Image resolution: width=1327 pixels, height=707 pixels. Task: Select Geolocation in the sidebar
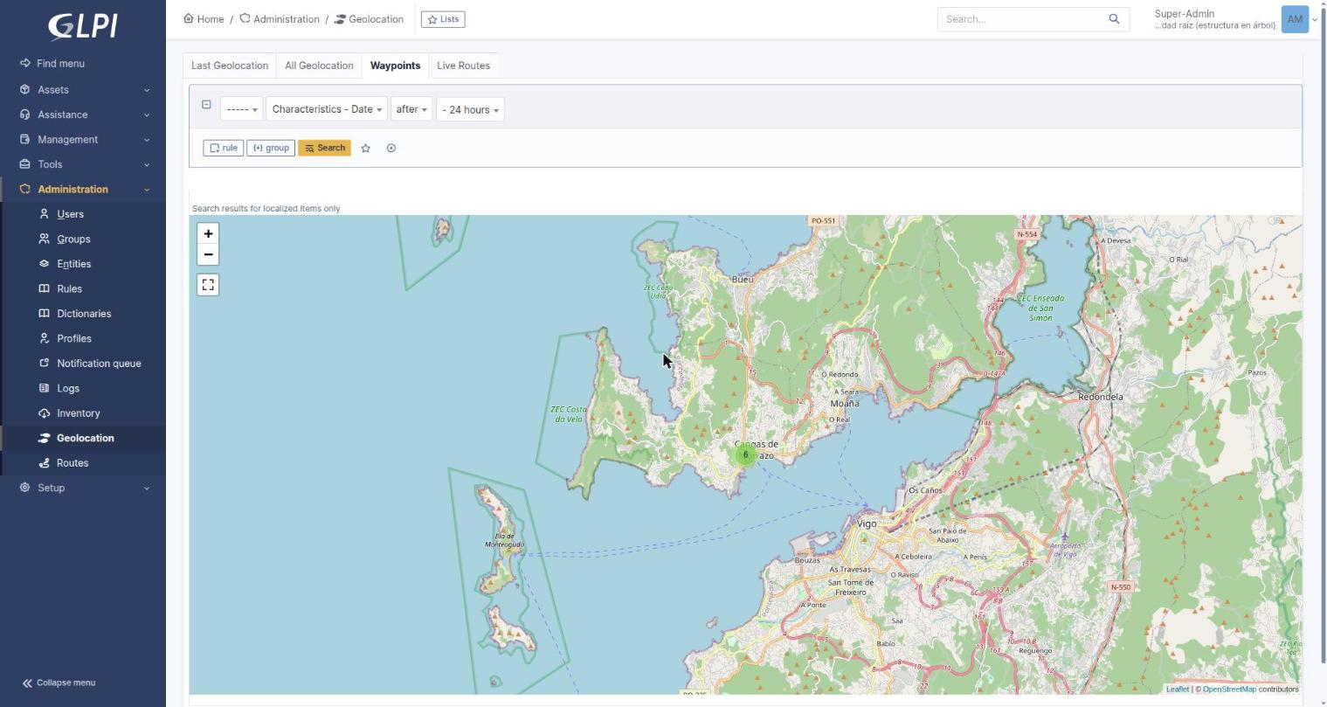pyautogui.click(x=84, y=438)
